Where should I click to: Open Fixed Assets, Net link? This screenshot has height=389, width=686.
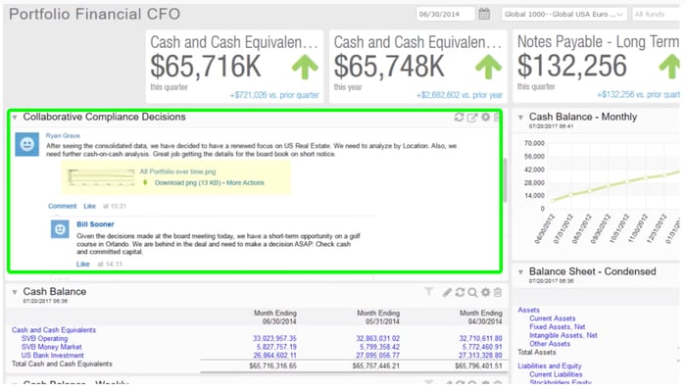[x=557, y=327]
